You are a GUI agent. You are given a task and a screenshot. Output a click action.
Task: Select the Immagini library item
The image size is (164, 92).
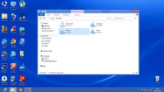click(104, 25)
